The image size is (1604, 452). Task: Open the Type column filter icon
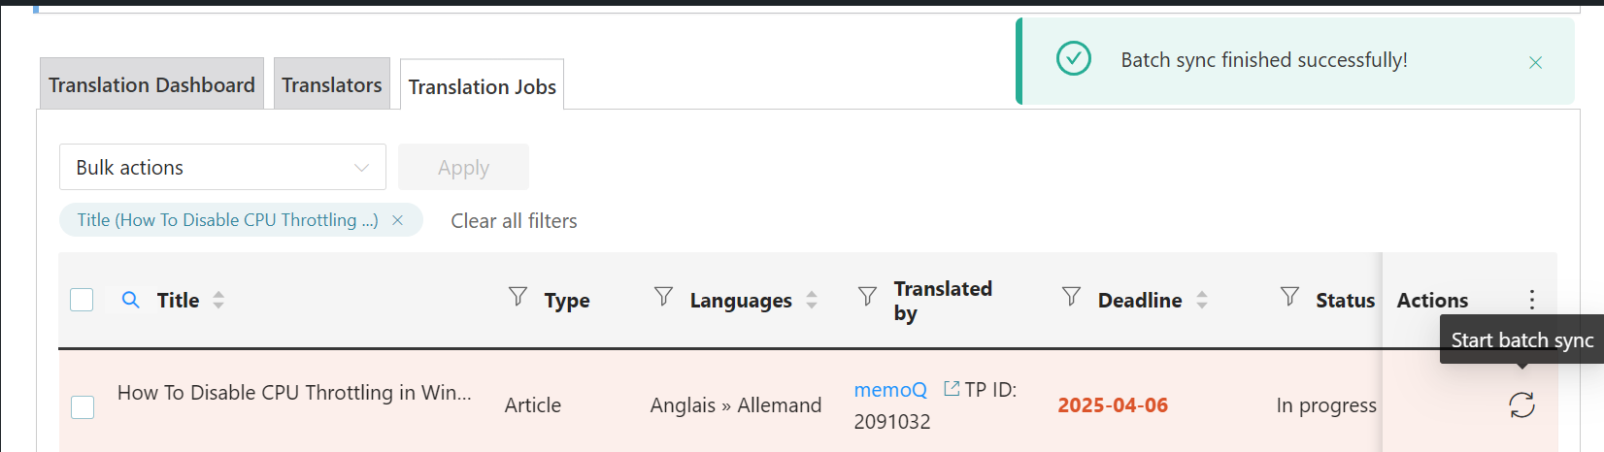coord(518,297)
